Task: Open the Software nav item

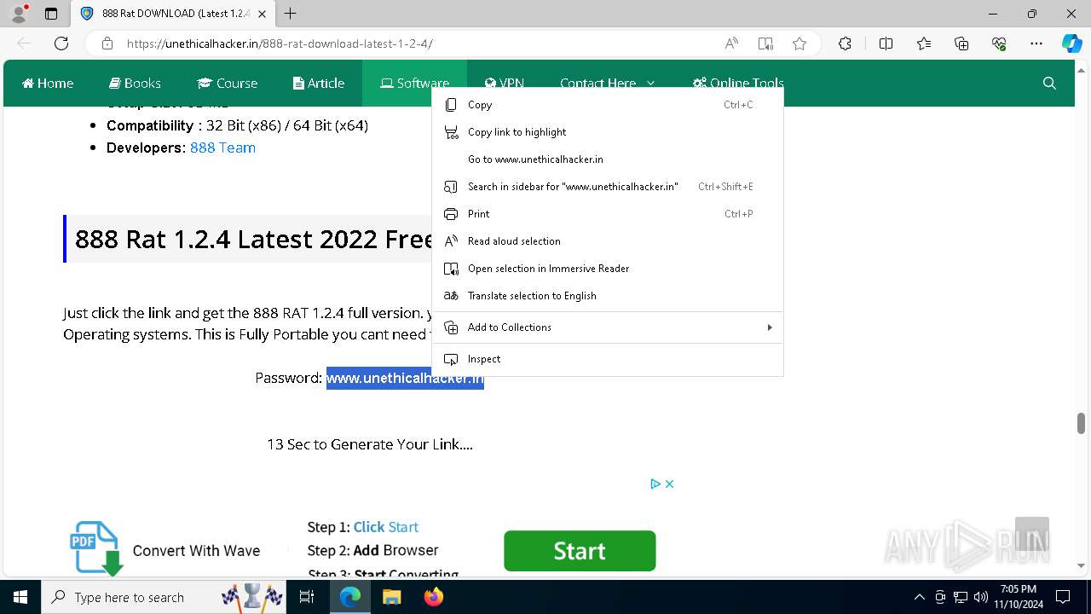Action: tap(415, 83)
